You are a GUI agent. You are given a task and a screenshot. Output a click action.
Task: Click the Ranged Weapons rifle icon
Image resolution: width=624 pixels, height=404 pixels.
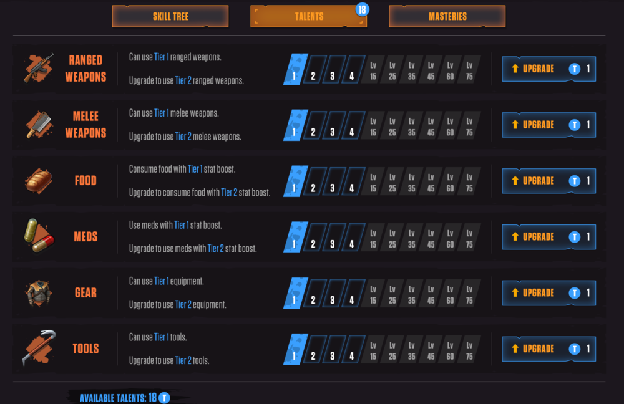click(x=39, y=68)
